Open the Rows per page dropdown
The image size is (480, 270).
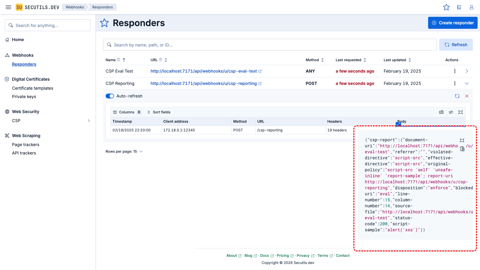(124, 151)
